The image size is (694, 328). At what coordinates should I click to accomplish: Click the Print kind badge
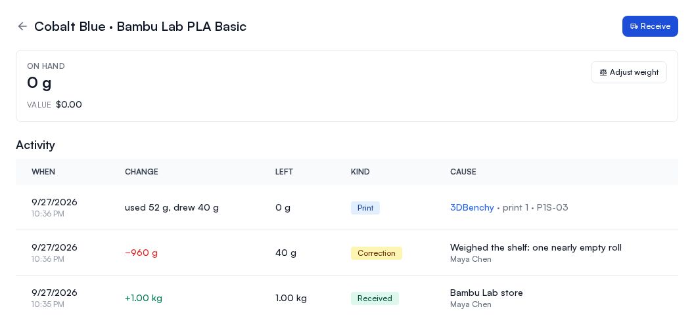(x=365, y=208)
